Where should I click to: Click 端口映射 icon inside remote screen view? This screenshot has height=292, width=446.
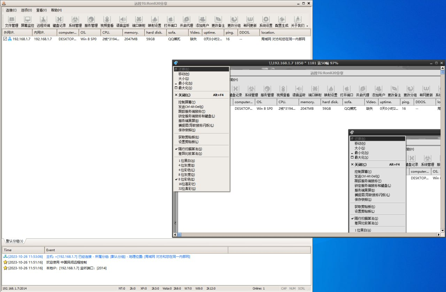(x=315, y=91)
